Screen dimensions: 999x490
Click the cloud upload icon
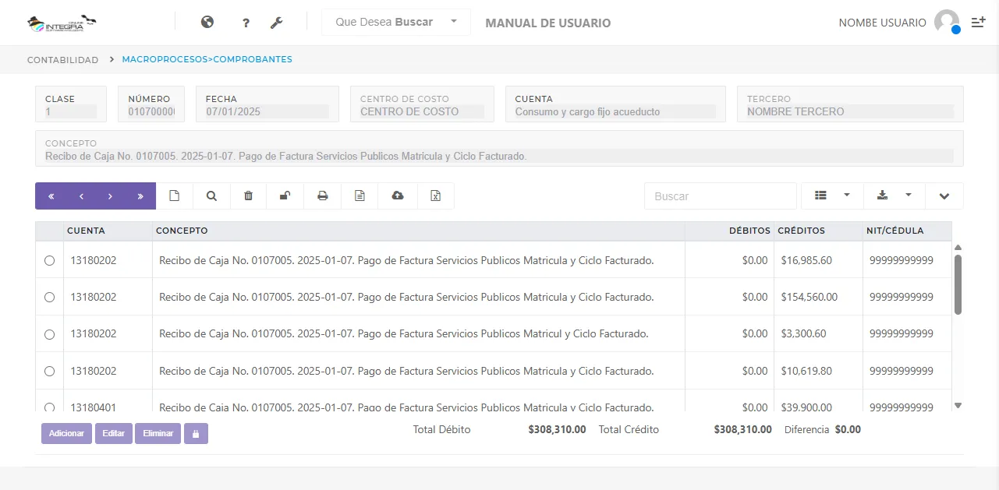(398, 196)
